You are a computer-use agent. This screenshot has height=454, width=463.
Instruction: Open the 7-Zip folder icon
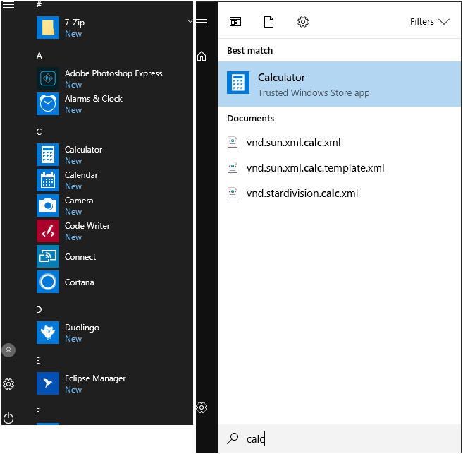click(x=48, y=28)
